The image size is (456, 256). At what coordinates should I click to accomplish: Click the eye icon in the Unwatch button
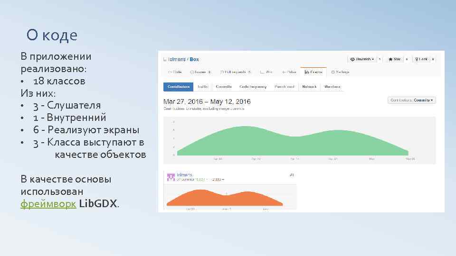(352, 59)
